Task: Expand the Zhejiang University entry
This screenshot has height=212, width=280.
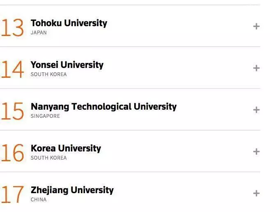Action: (x=256, y=194)
